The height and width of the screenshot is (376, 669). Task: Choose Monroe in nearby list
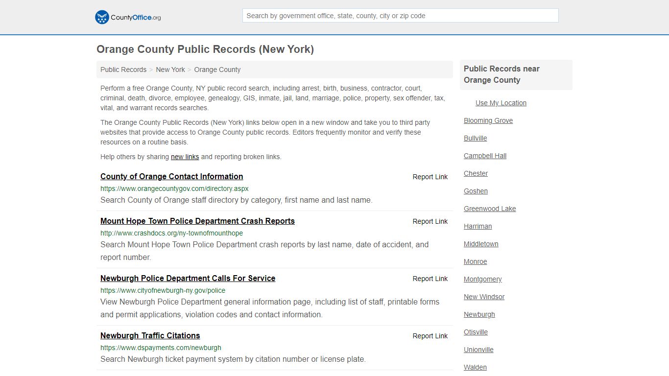pos(475,261)
